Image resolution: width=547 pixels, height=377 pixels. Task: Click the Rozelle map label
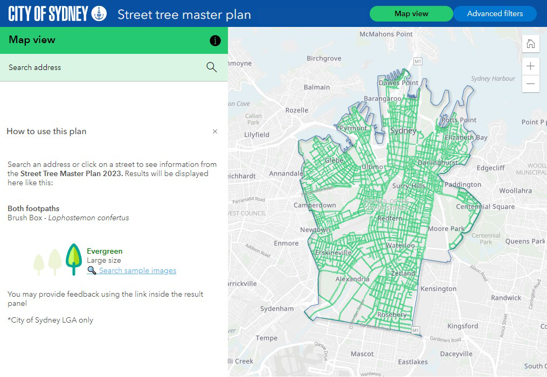[297, 110]
